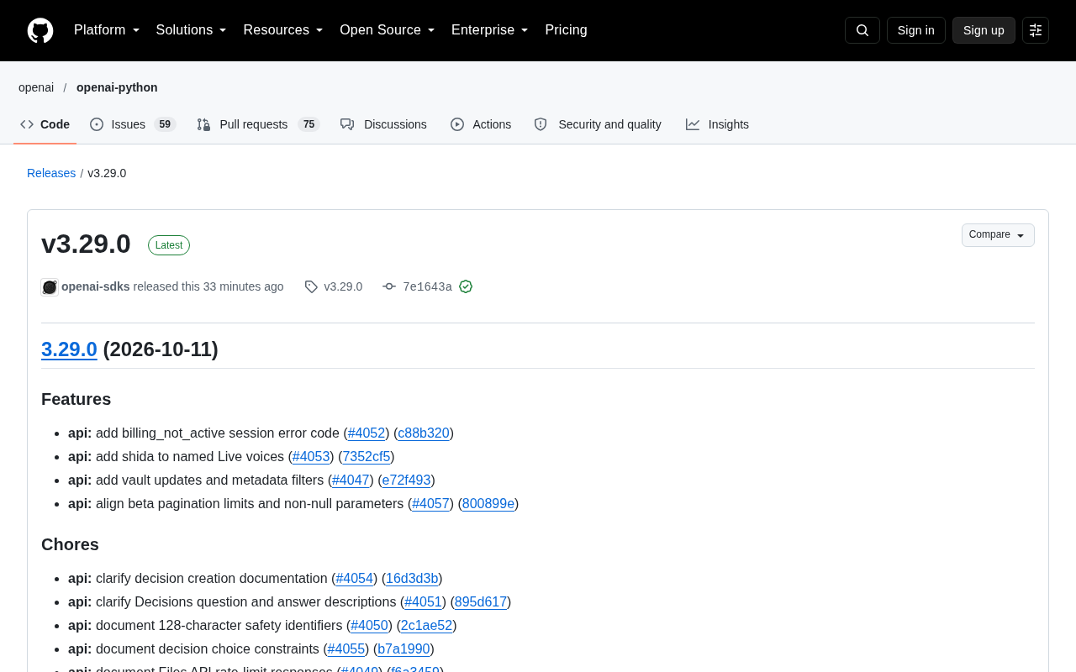The image size is (1076, 672).
Task: Open the Pull requests tab
Action: 258,124
